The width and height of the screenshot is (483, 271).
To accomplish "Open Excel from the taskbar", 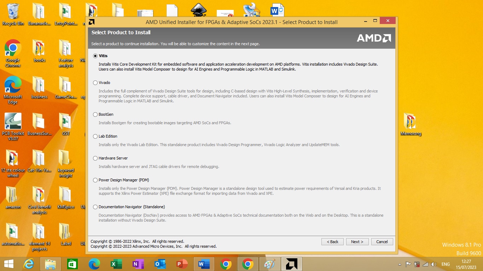I will pyautogui.click(x=116, y=264).
